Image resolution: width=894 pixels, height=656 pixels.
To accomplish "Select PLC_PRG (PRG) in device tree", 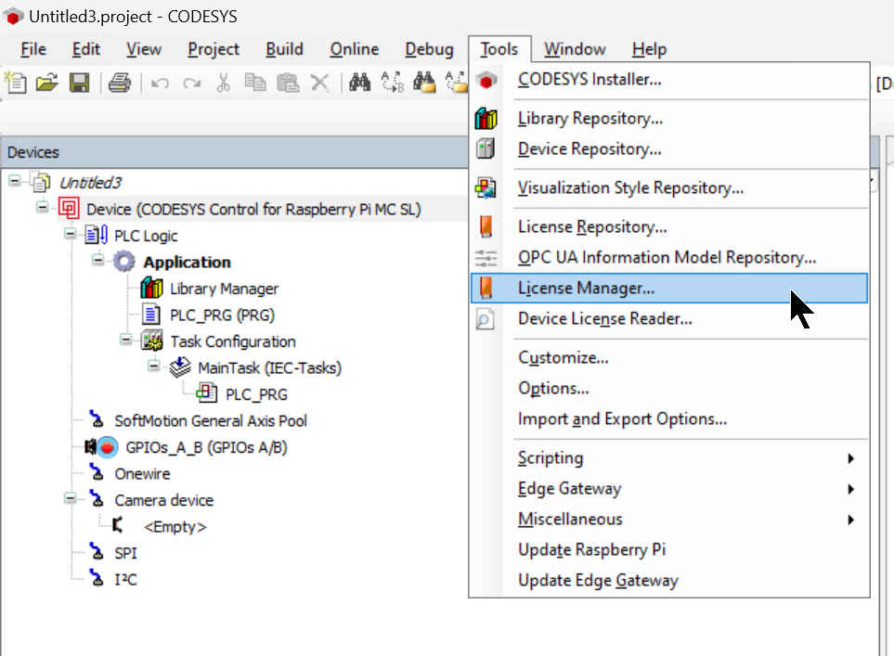I will (222, 315).
